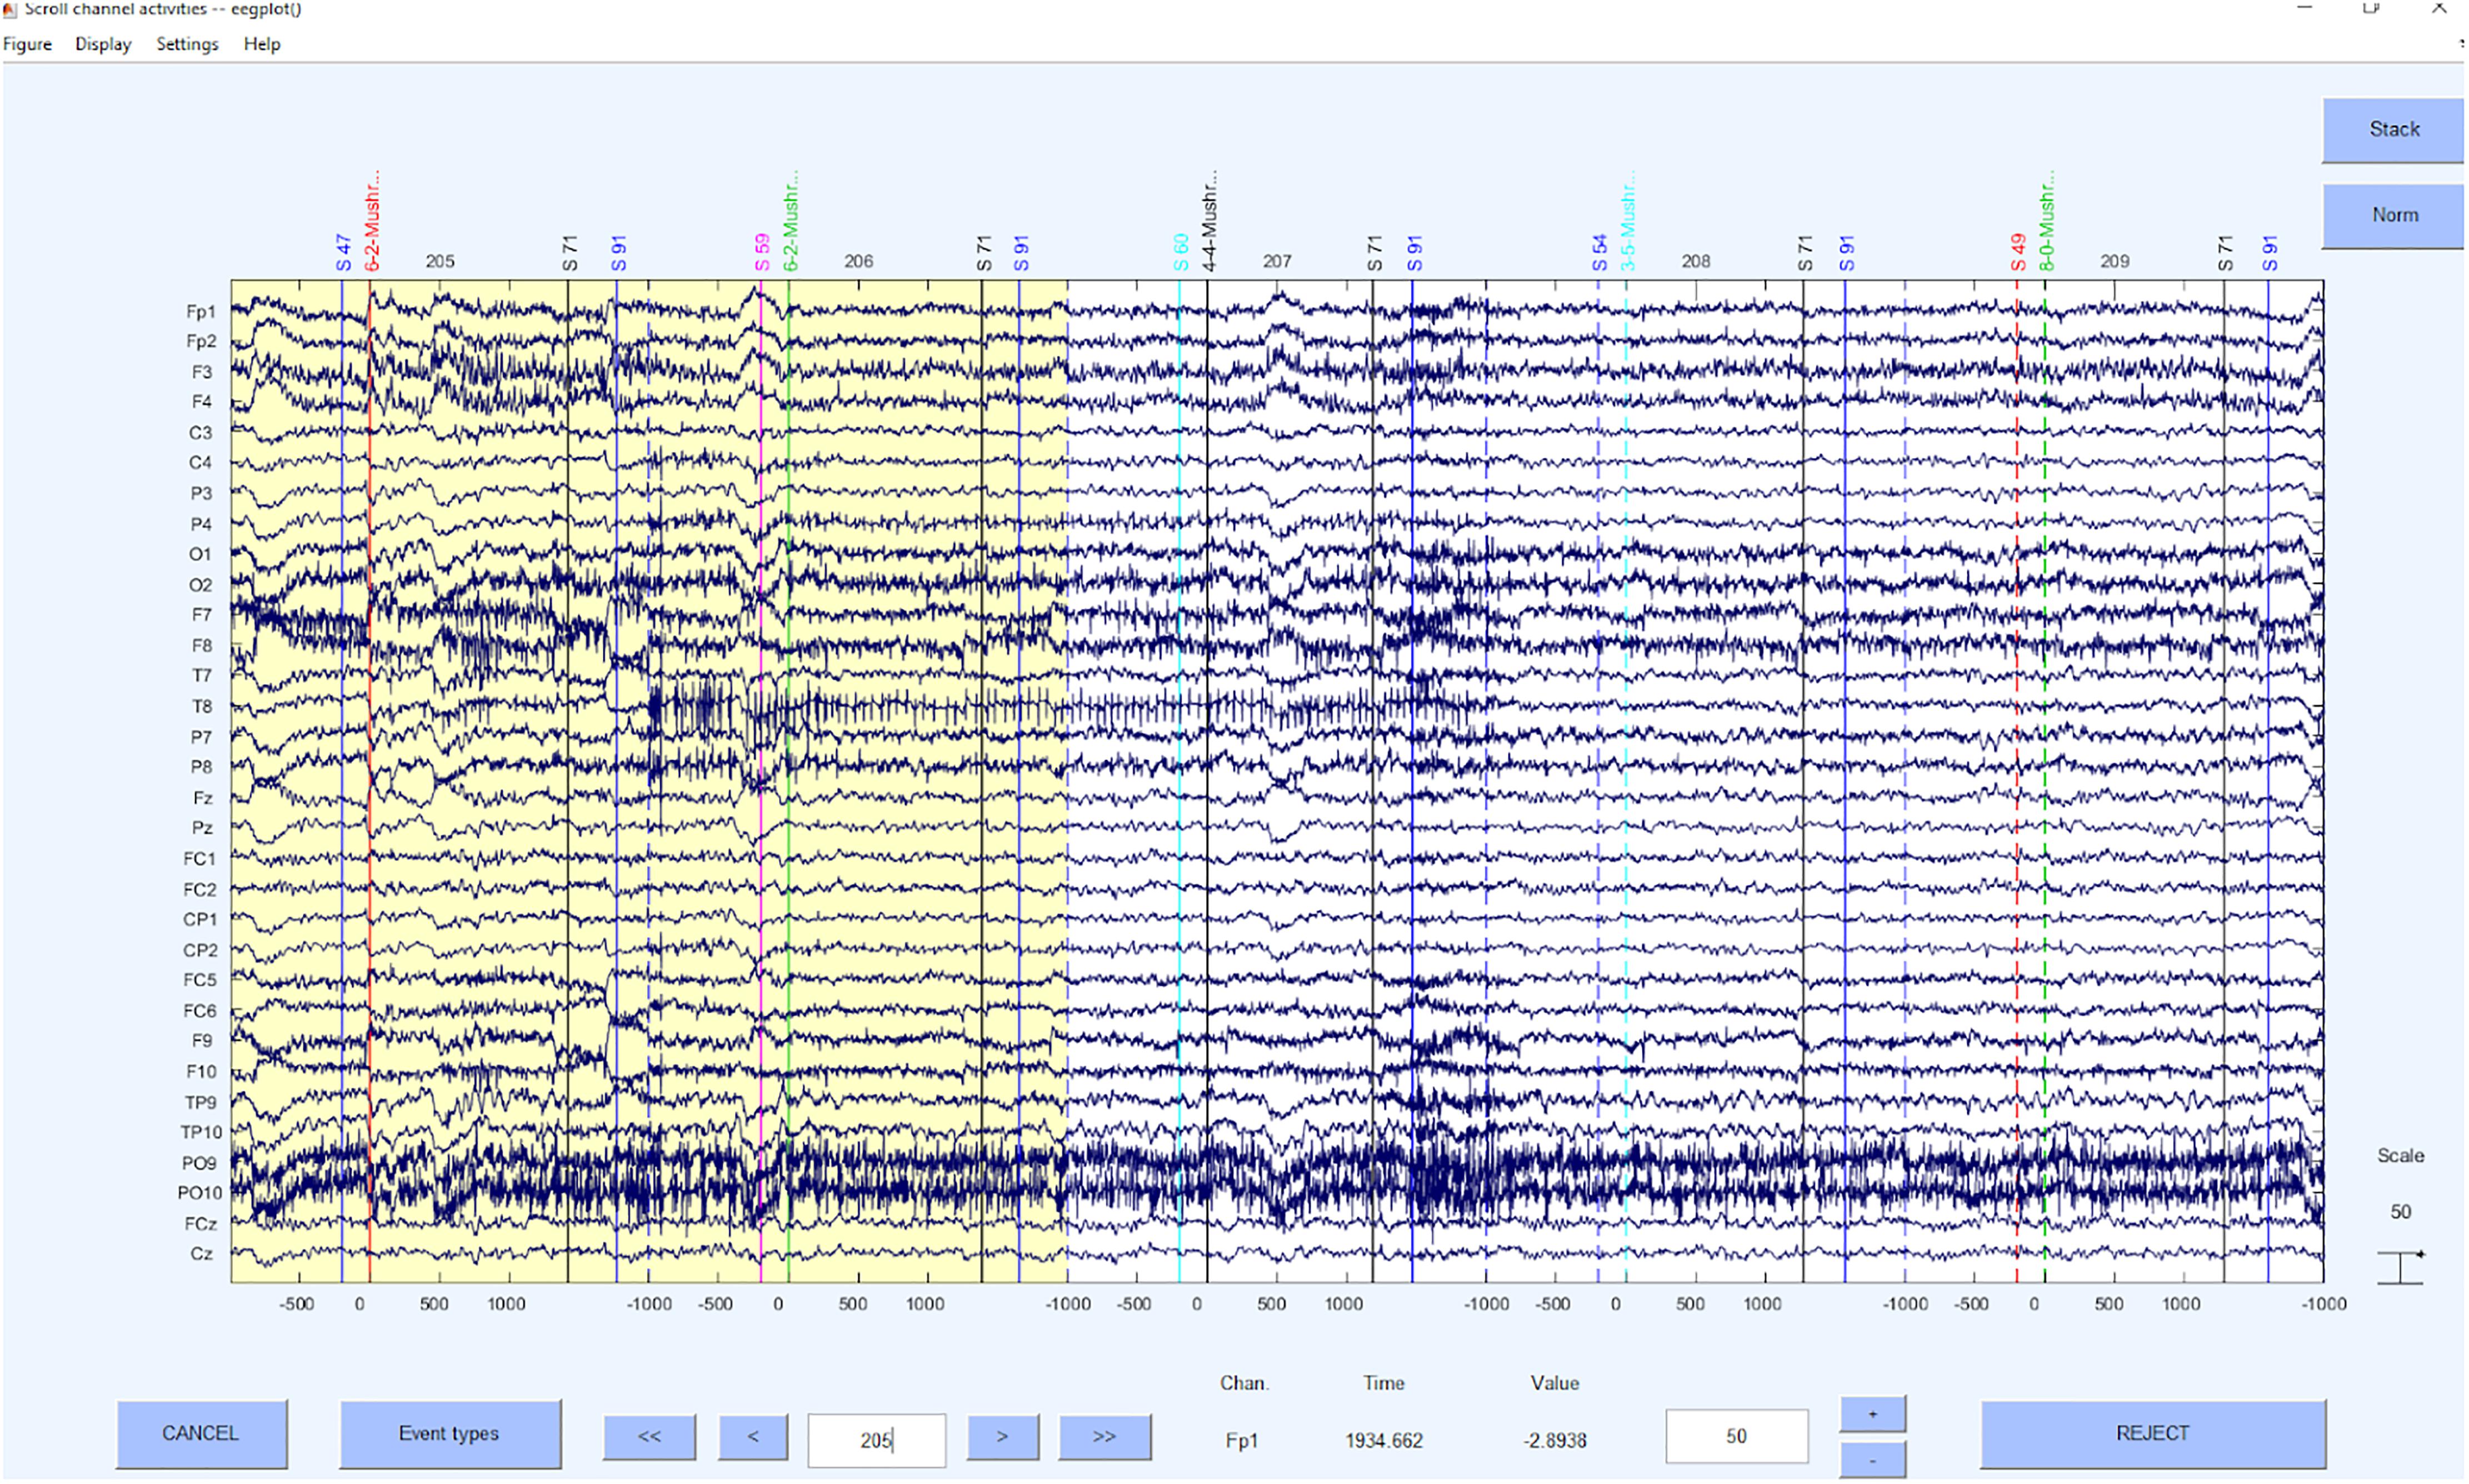Click the Scale bar indicator
The width and height of the screenshot is (2469, 1484).
pyautogui.click(x=2401, y=1268)
